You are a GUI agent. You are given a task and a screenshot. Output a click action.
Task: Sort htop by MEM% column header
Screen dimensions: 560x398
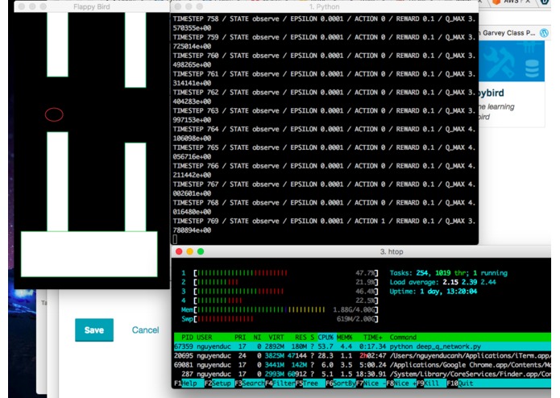click(x=344, y=338)
